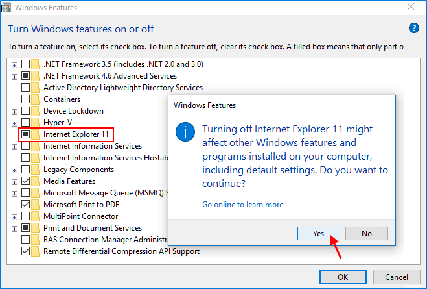Image resolution: width=427 pixels, height=289 pixels.
Task: Click the folder icon beside Containers
Action: [x=36, y=99]
